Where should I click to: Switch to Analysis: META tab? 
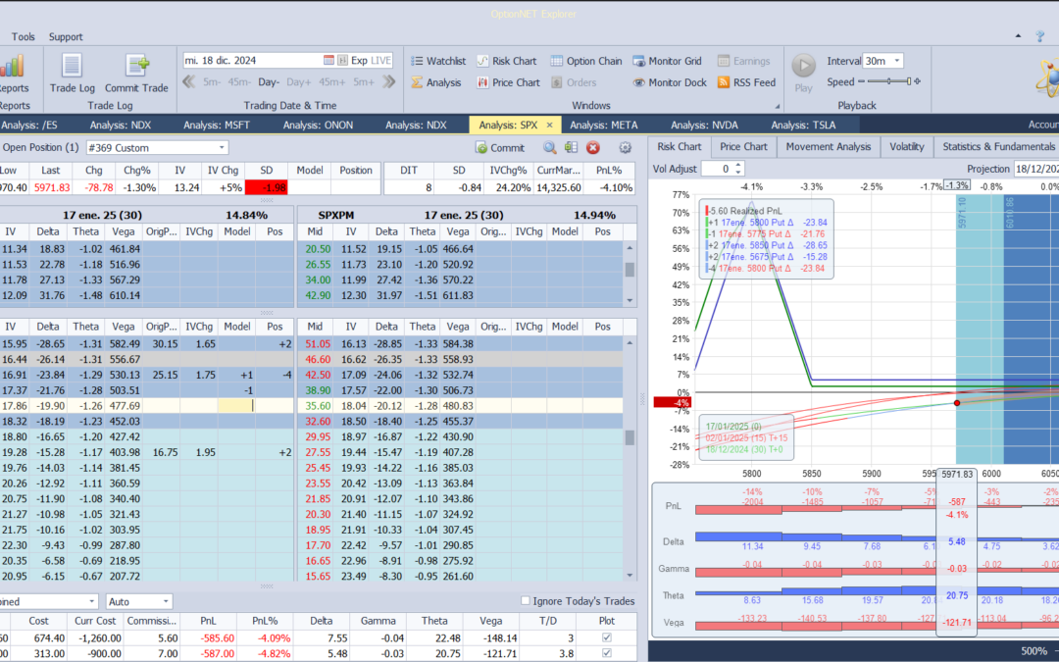(603, 125)
